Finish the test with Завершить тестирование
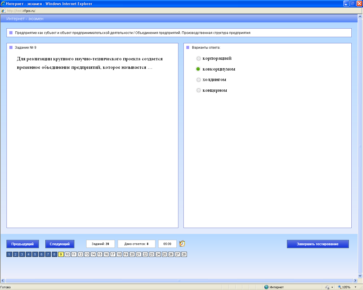This screenshot has width=363, height=290. 318,244
